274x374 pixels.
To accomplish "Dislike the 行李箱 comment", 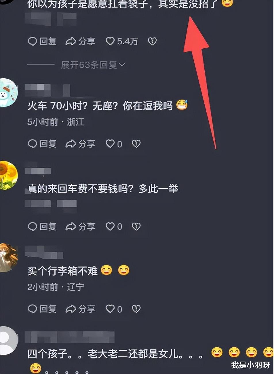I will tap(136, 309).
